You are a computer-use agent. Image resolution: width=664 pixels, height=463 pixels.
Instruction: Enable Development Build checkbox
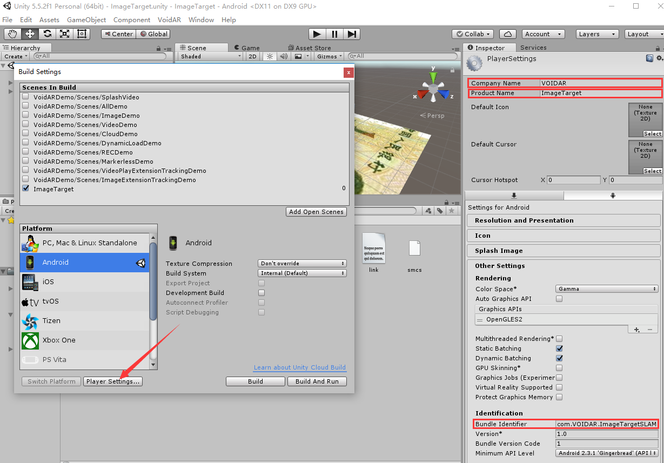click(x=261, y=293)
